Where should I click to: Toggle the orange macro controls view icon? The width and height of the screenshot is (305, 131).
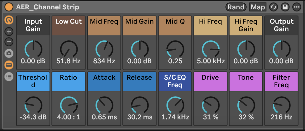9,20
